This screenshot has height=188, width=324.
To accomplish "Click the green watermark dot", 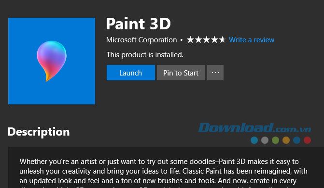I will point(275,140).
